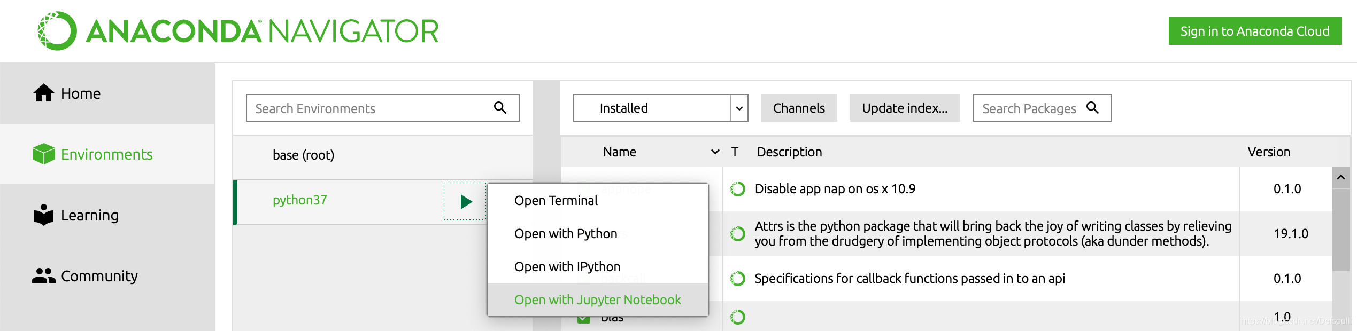The image size is (1357, 331).
Task: Open the Learning section
Action: [107, 215]
